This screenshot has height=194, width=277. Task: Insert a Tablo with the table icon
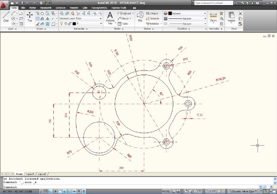pyautogui.click(x=120, y=23)
